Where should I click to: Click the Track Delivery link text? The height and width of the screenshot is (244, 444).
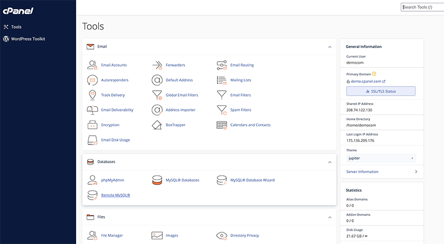113,95
